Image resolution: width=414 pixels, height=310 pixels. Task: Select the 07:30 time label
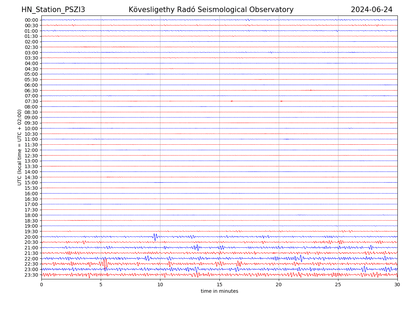31,101
